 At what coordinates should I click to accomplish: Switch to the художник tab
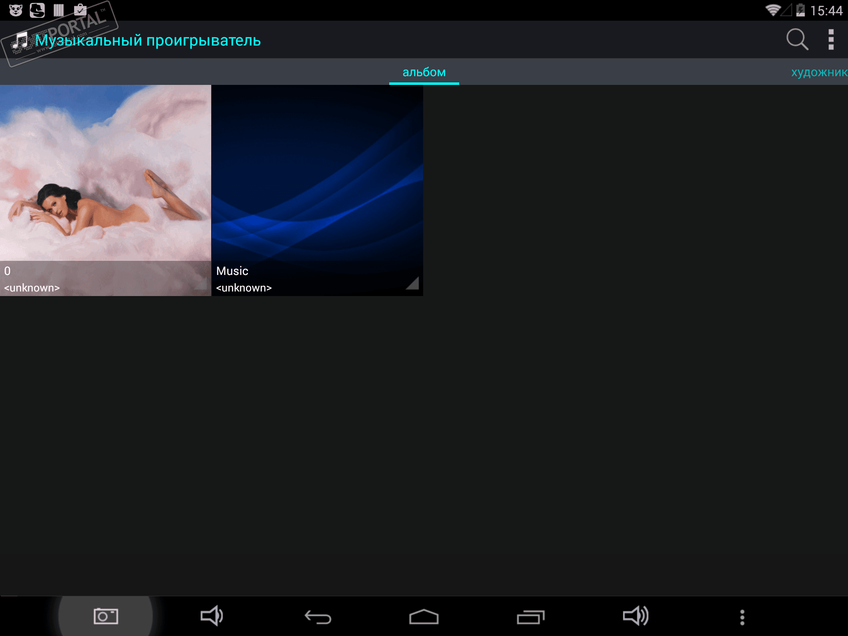pos(819,72)
